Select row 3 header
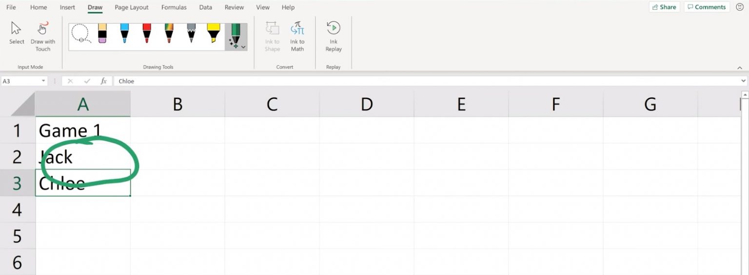The image size is (749, 275). [18, 183]
